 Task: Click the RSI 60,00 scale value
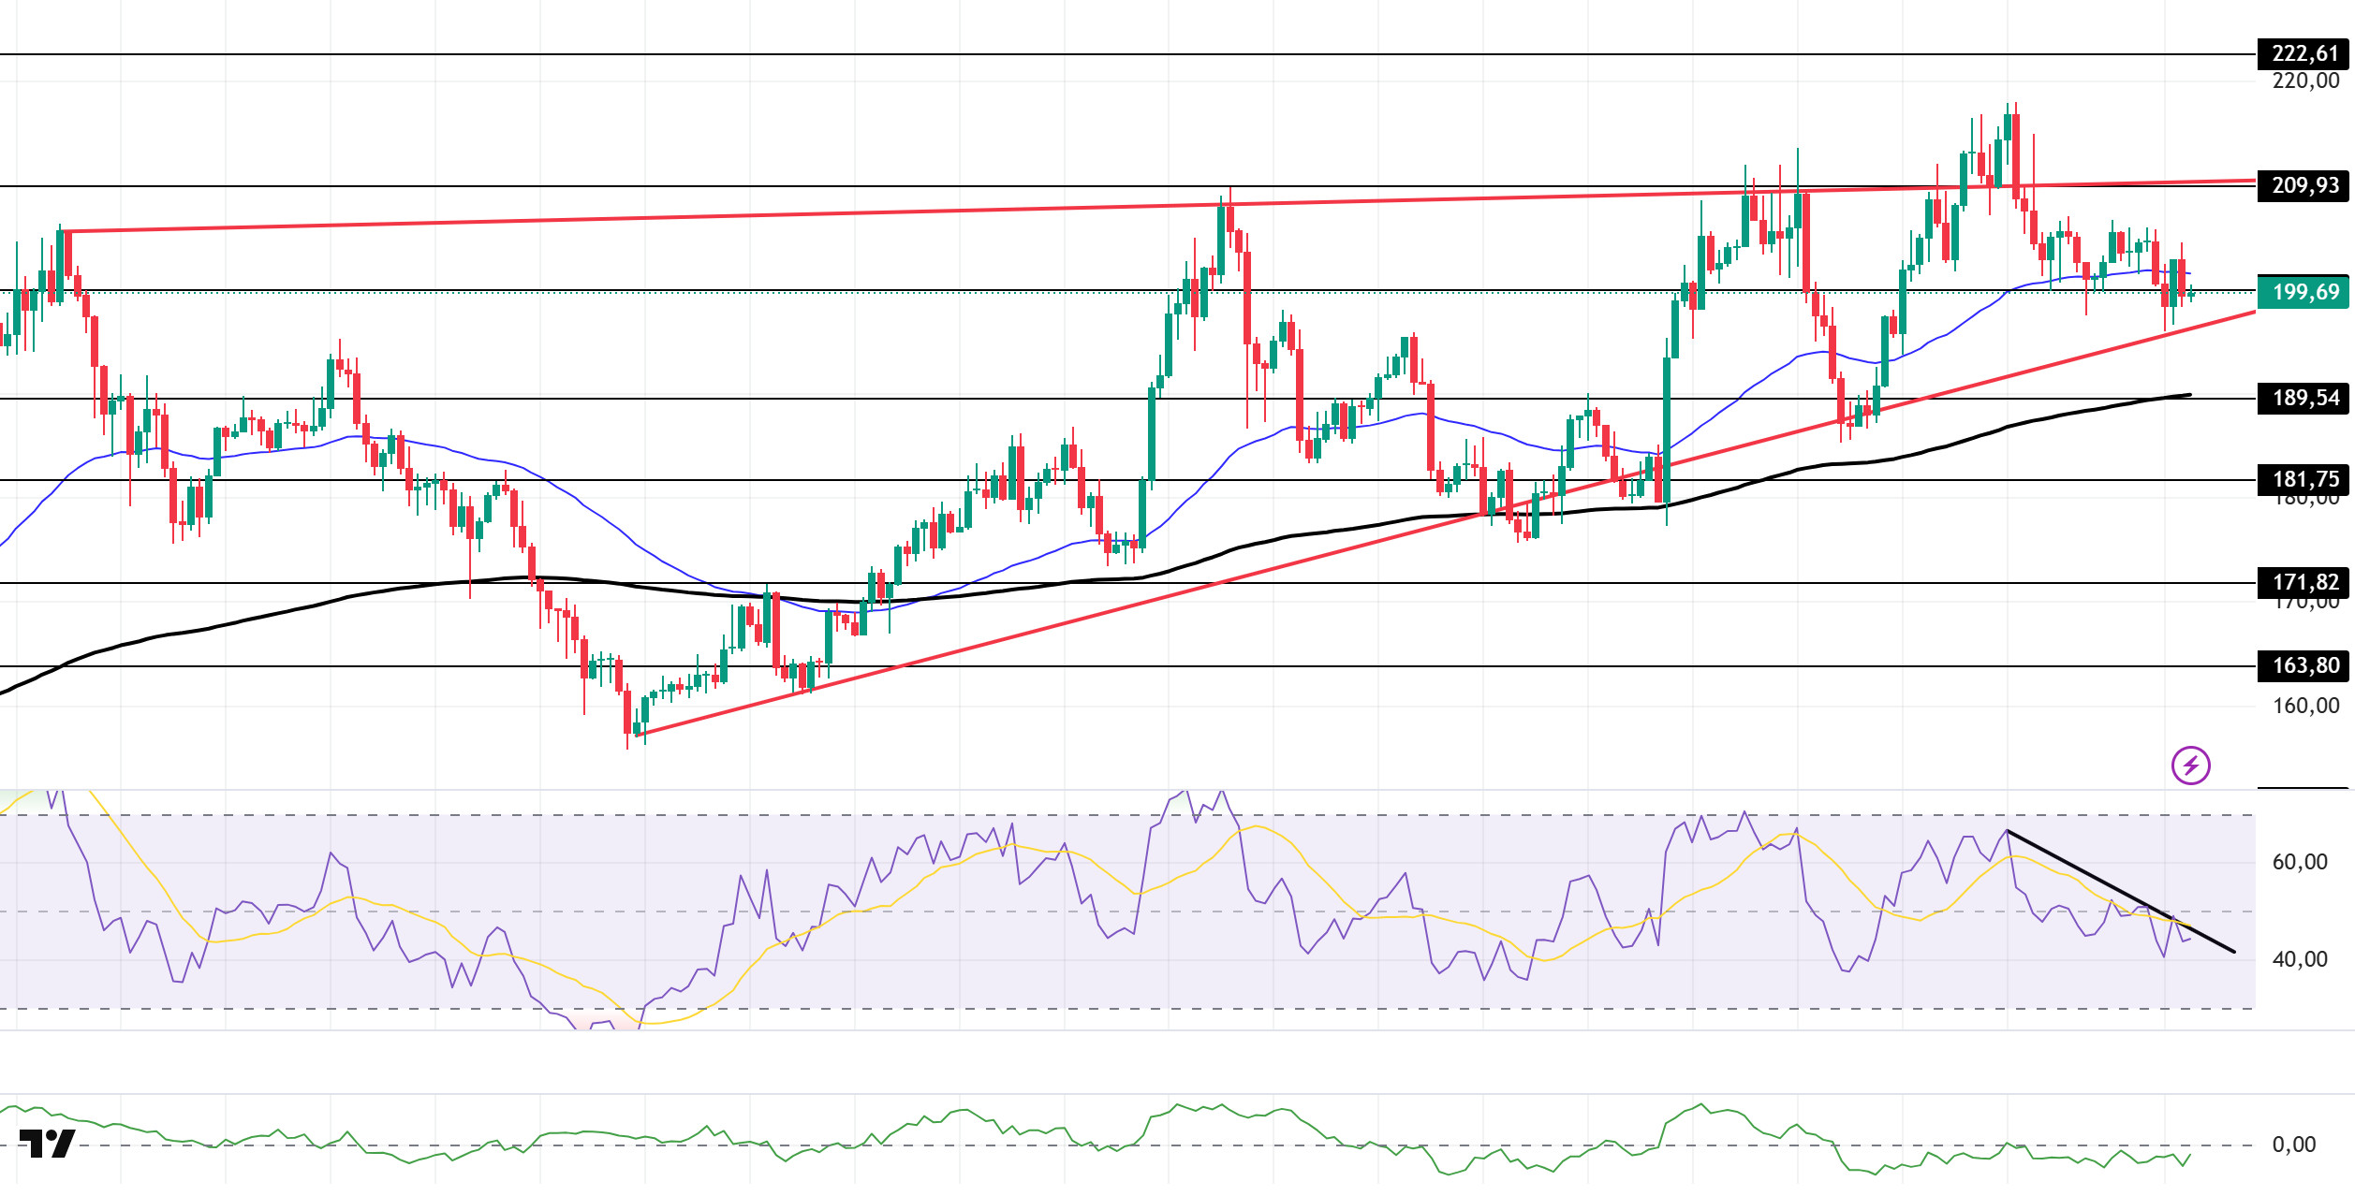(x=2300, y=862)
